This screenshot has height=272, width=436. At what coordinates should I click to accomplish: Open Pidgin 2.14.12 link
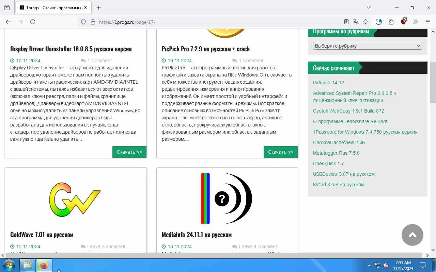click(x=329, y=83)
